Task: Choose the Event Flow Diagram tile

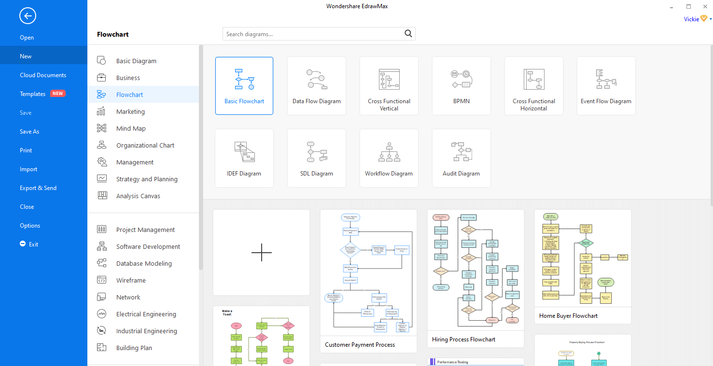Action: (606, 86)
